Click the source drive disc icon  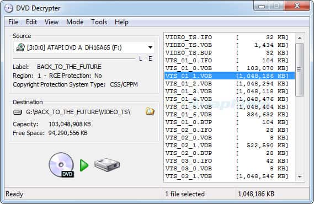tap(20, 47)
